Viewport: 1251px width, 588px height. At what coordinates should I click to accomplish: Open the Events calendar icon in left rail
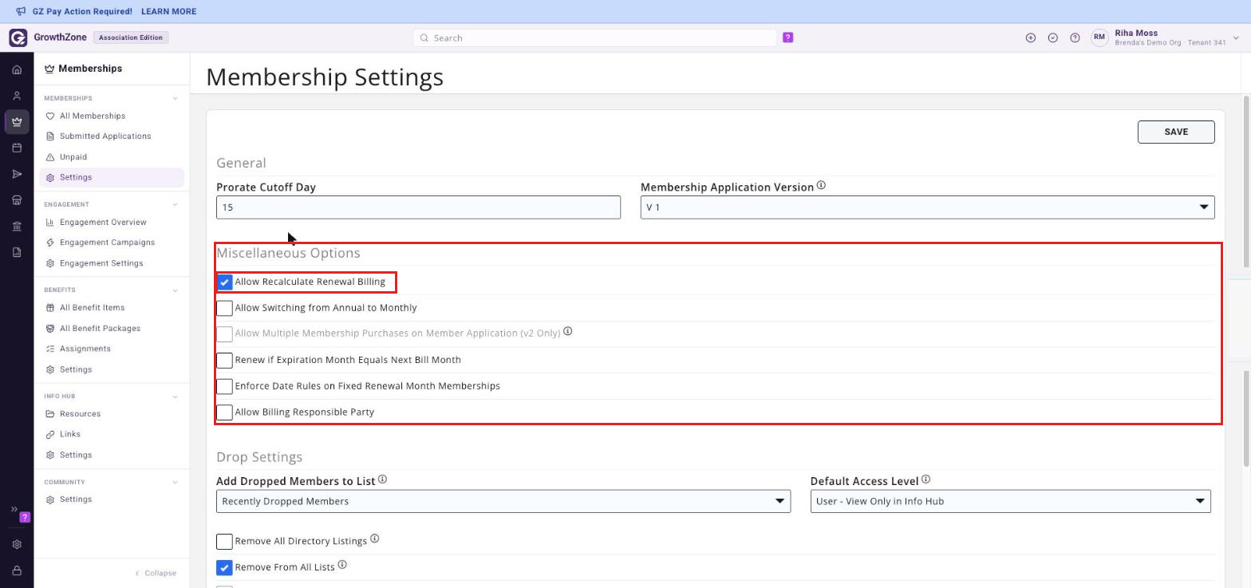17,148
